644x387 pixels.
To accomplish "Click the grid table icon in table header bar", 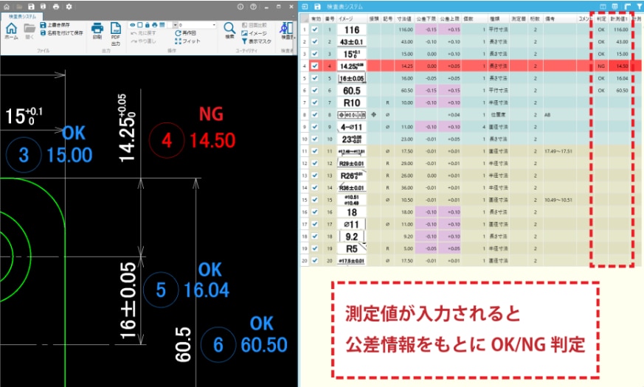I will (x=614, y=7).
